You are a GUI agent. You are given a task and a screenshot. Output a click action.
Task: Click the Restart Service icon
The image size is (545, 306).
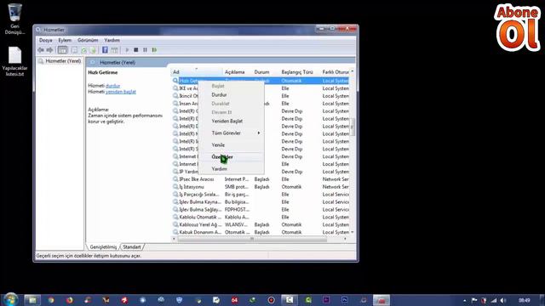click(x=154, y=50)
